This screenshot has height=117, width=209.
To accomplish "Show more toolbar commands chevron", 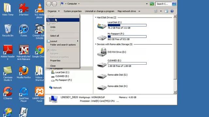I will click(139, 11).
